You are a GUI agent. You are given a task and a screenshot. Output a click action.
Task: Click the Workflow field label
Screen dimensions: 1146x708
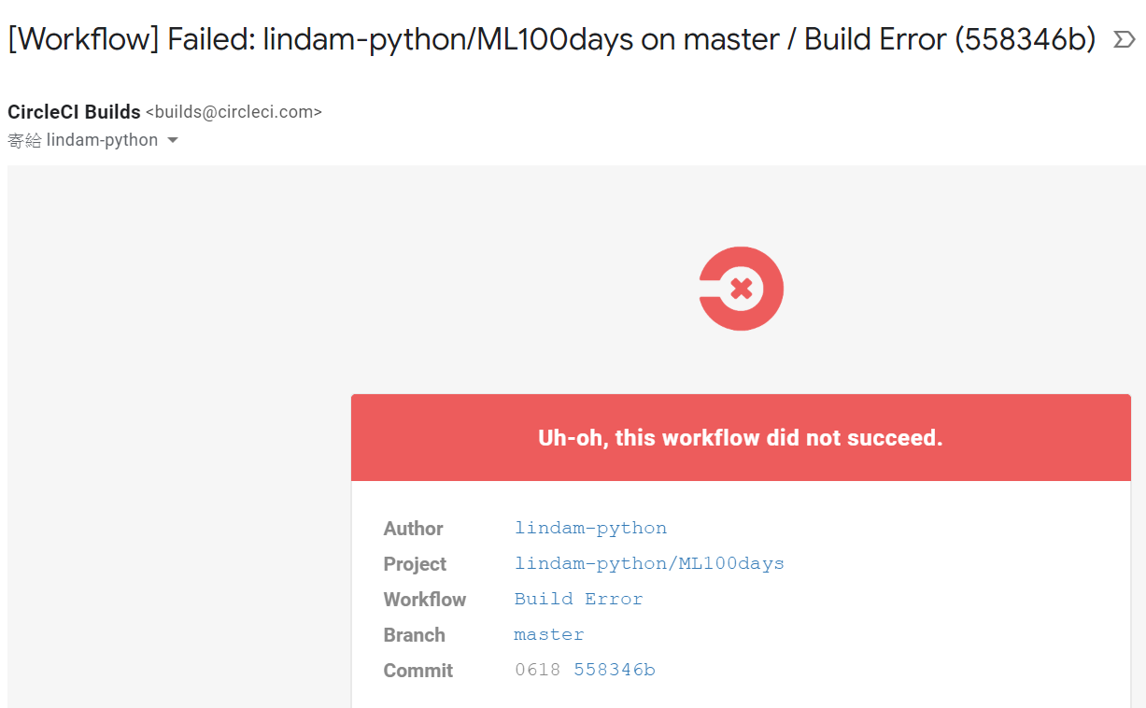coord(425,600)
